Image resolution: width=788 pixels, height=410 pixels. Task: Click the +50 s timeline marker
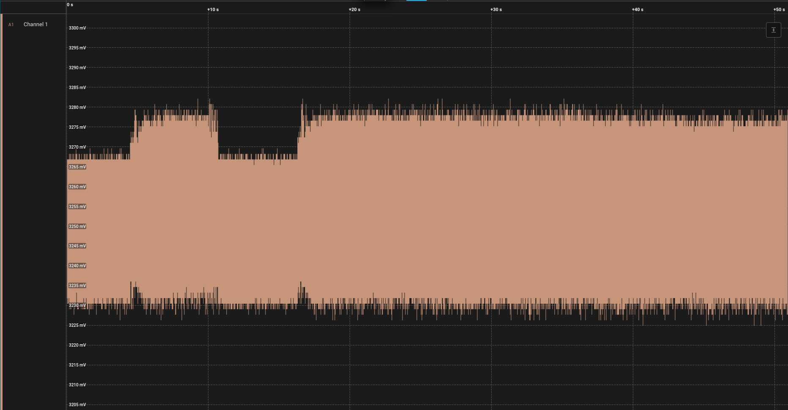tap(779, 9)
